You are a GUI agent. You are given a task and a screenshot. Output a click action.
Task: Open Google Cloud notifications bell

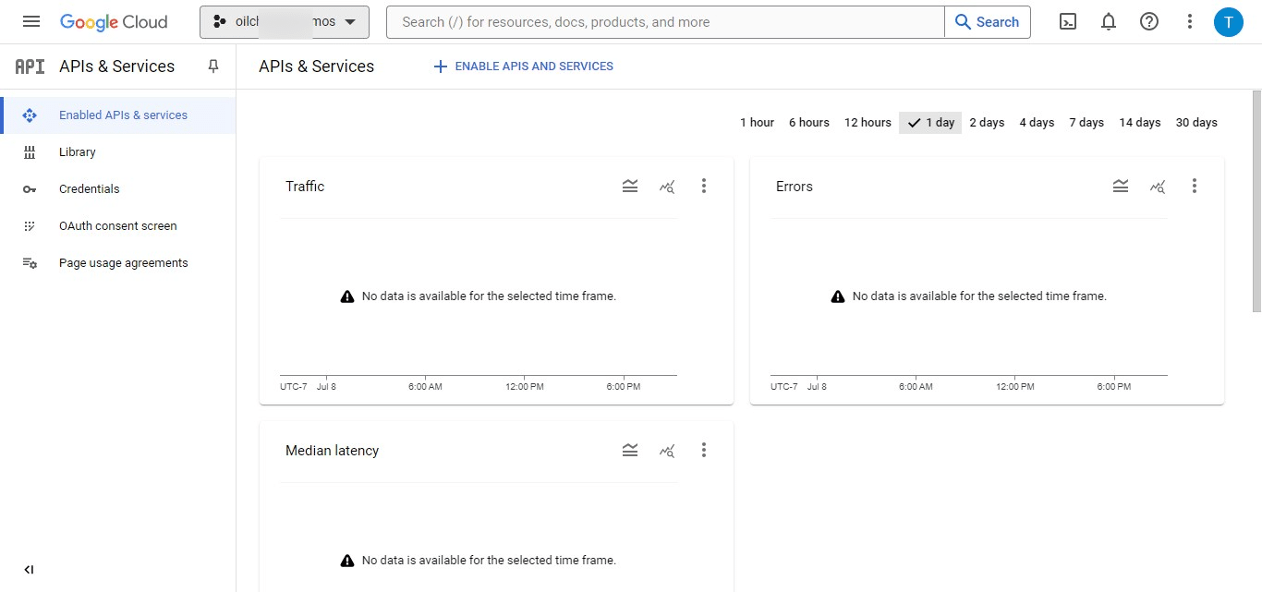pyautogui.click(x=1109, y=20)
